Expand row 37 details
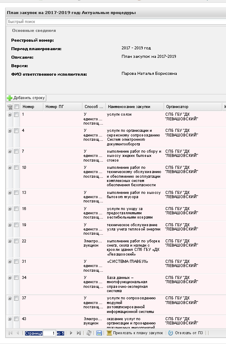The width and height of the screenshot is (226, 344). pos(10,299)
